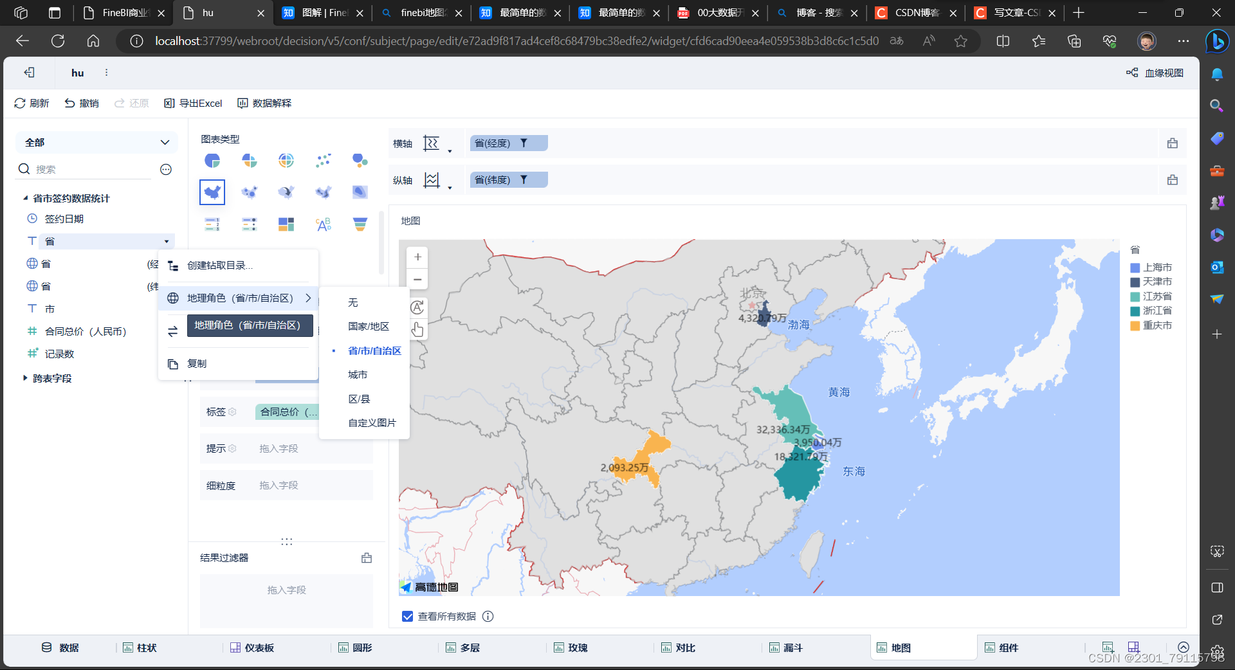Select the funnel chart type icon

click(360, 224)
